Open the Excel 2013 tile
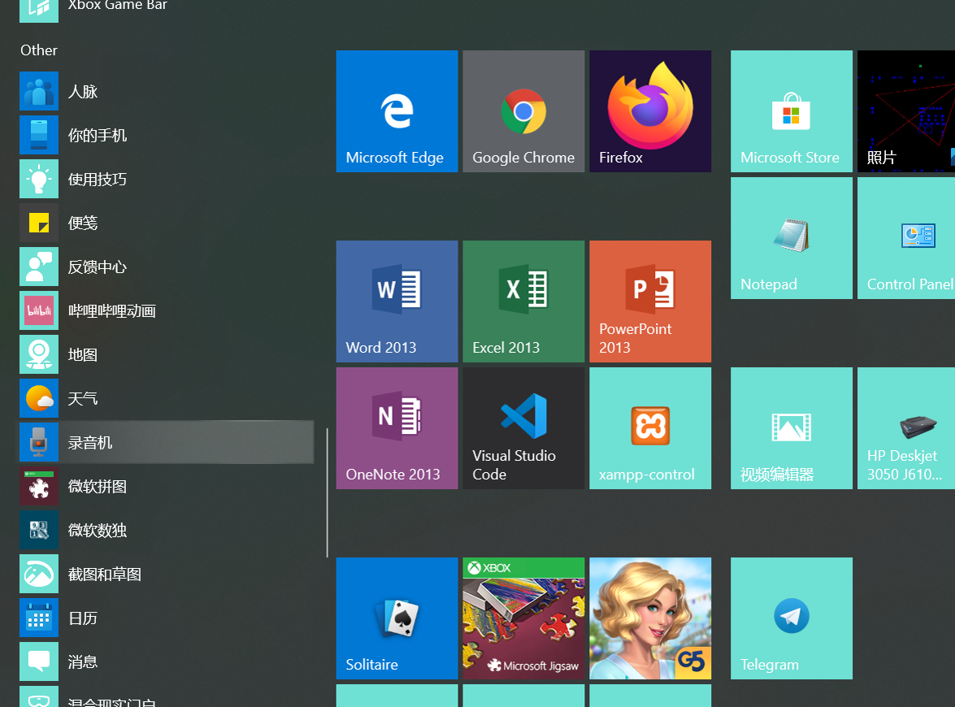 pos(523,301)
